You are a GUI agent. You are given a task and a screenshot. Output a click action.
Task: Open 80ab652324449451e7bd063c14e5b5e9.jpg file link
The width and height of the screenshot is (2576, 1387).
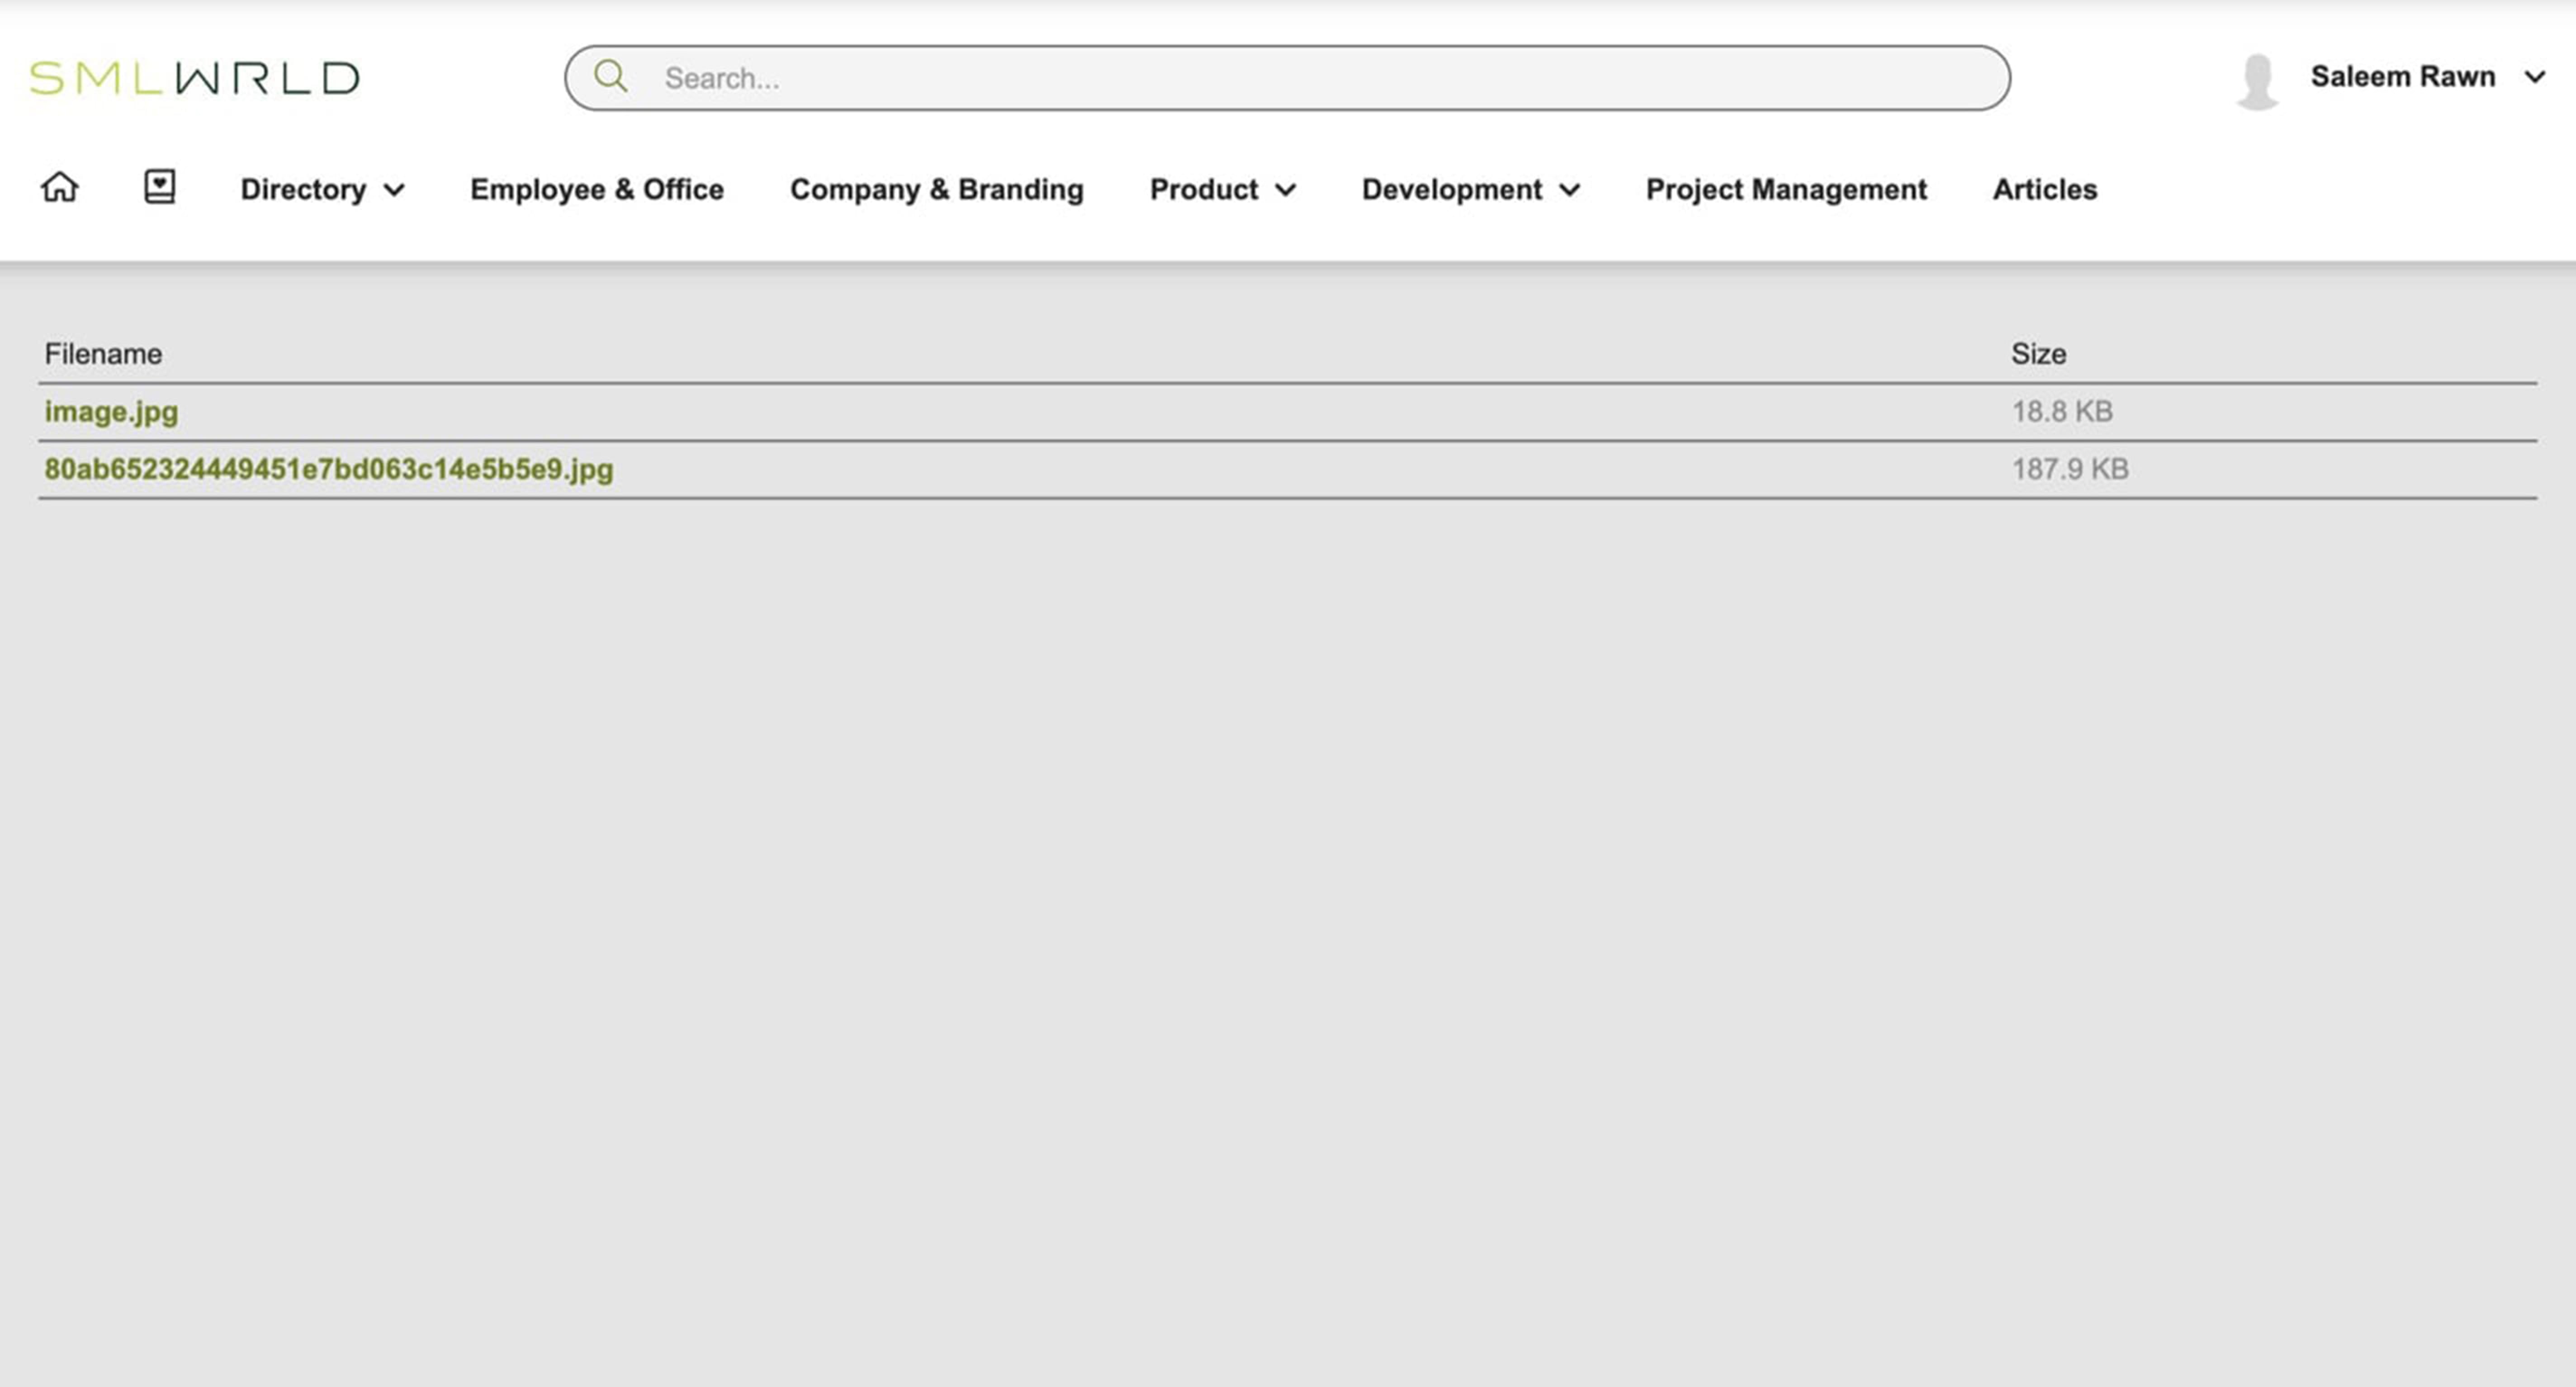tap(329, 469)
